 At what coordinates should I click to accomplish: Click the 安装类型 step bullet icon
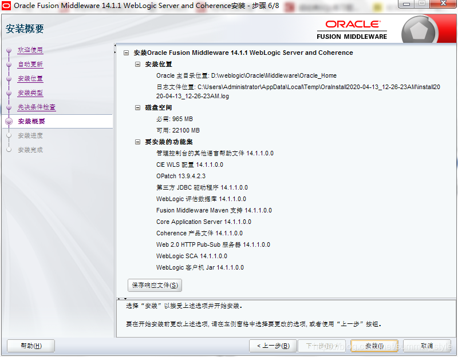pos(9,93)
